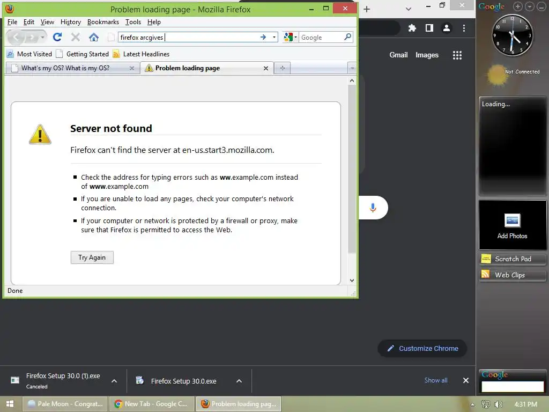Click the Go arrow in address bar
This screenshot has height=412, width=549.
263,37
